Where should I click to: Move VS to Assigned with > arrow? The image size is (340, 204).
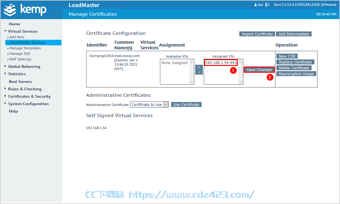[199, 67]
